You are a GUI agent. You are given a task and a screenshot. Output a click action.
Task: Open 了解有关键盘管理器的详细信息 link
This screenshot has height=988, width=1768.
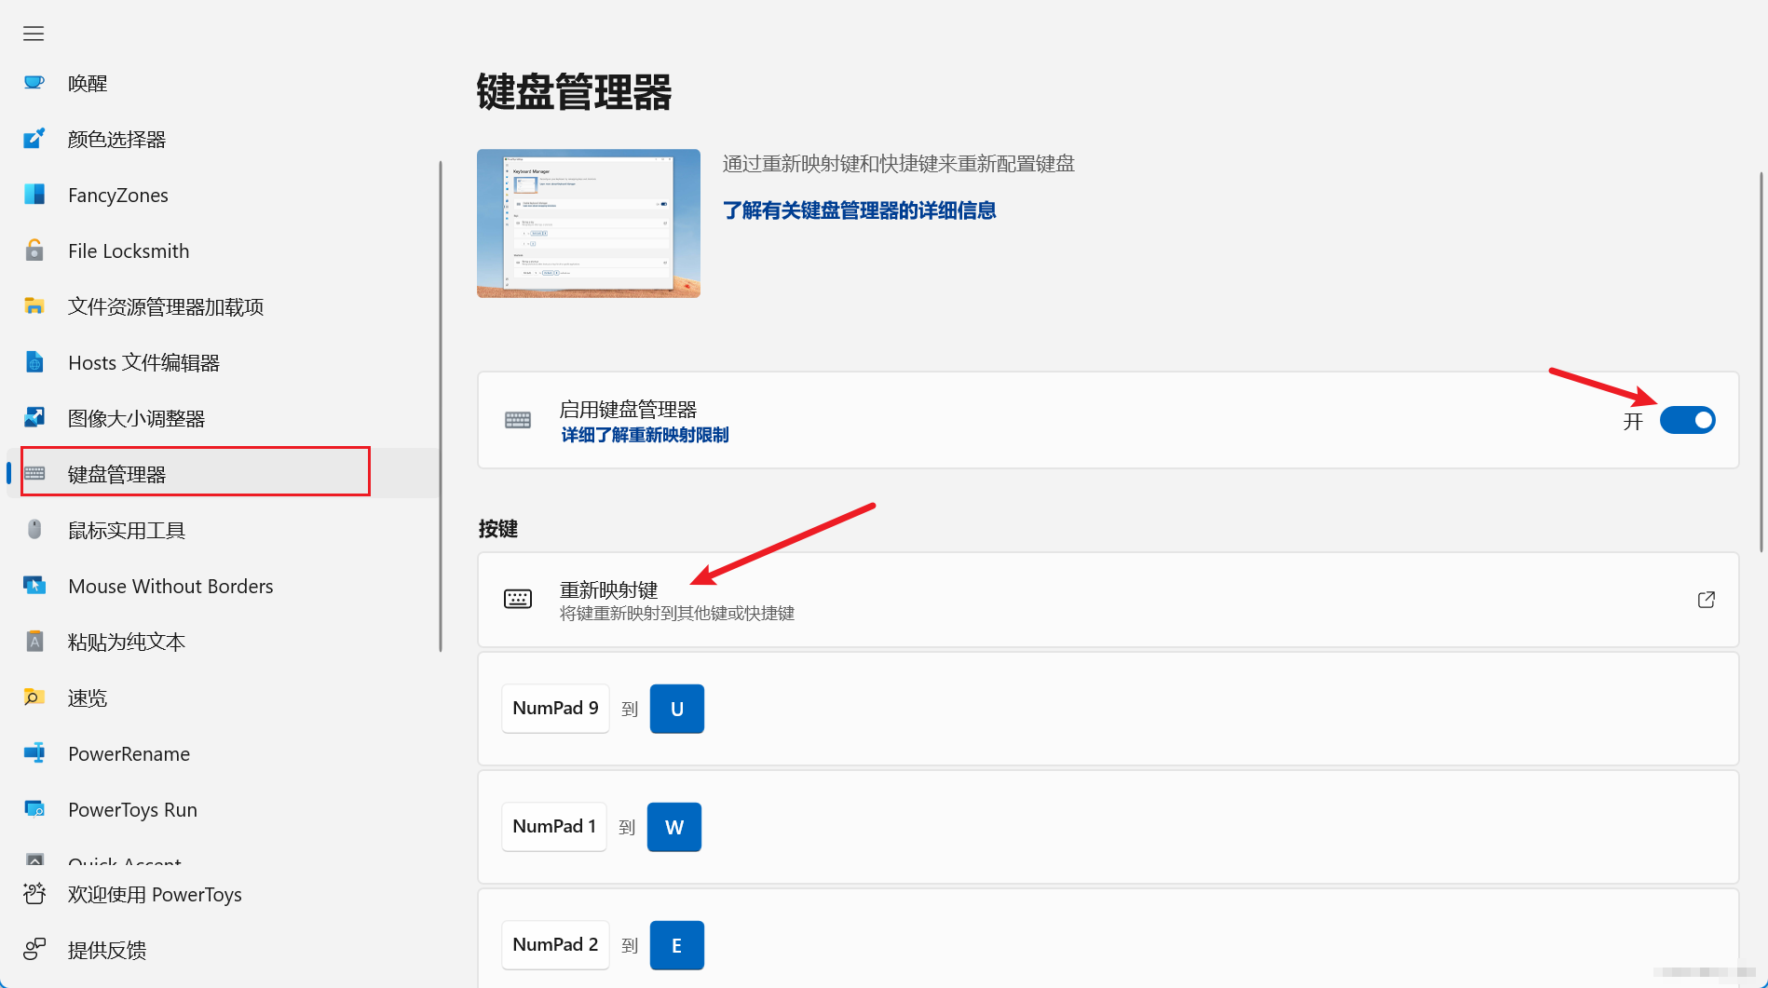pyautogui.click(x=859, y=210)
